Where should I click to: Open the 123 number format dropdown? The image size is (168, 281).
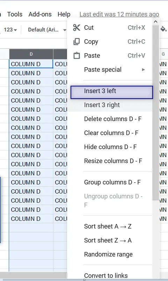(x=10, y=30)
